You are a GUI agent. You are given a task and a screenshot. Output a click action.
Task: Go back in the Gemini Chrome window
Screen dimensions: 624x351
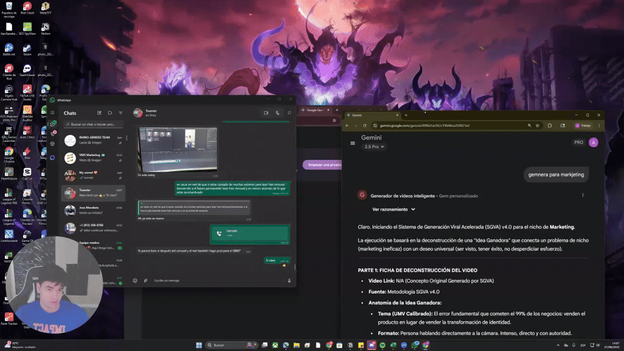[x=347, y=126]
